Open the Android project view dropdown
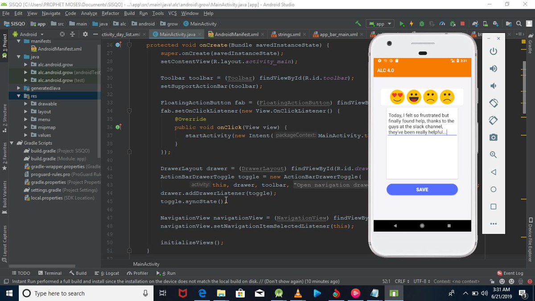535x301 pixels. [x=29, y=34]
